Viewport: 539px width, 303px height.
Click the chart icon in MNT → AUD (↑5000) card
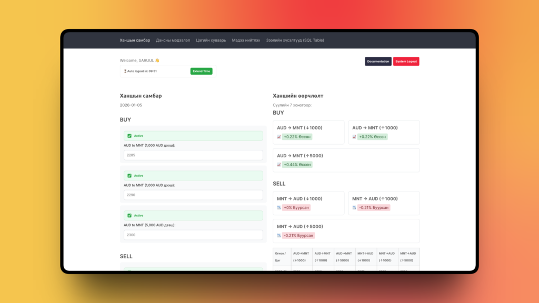coord(280,236)
